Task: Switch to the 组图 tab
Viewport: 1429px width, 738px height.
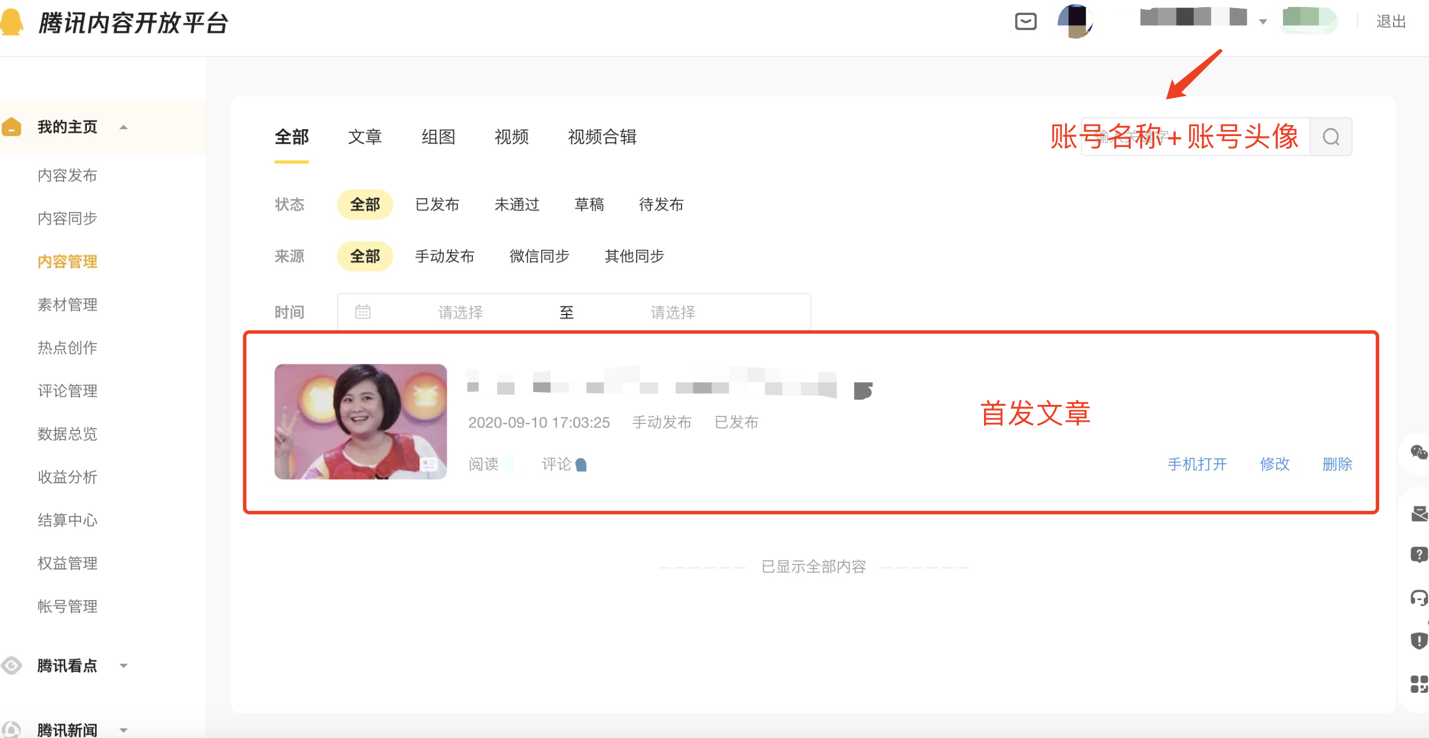Action: [439, 137]
